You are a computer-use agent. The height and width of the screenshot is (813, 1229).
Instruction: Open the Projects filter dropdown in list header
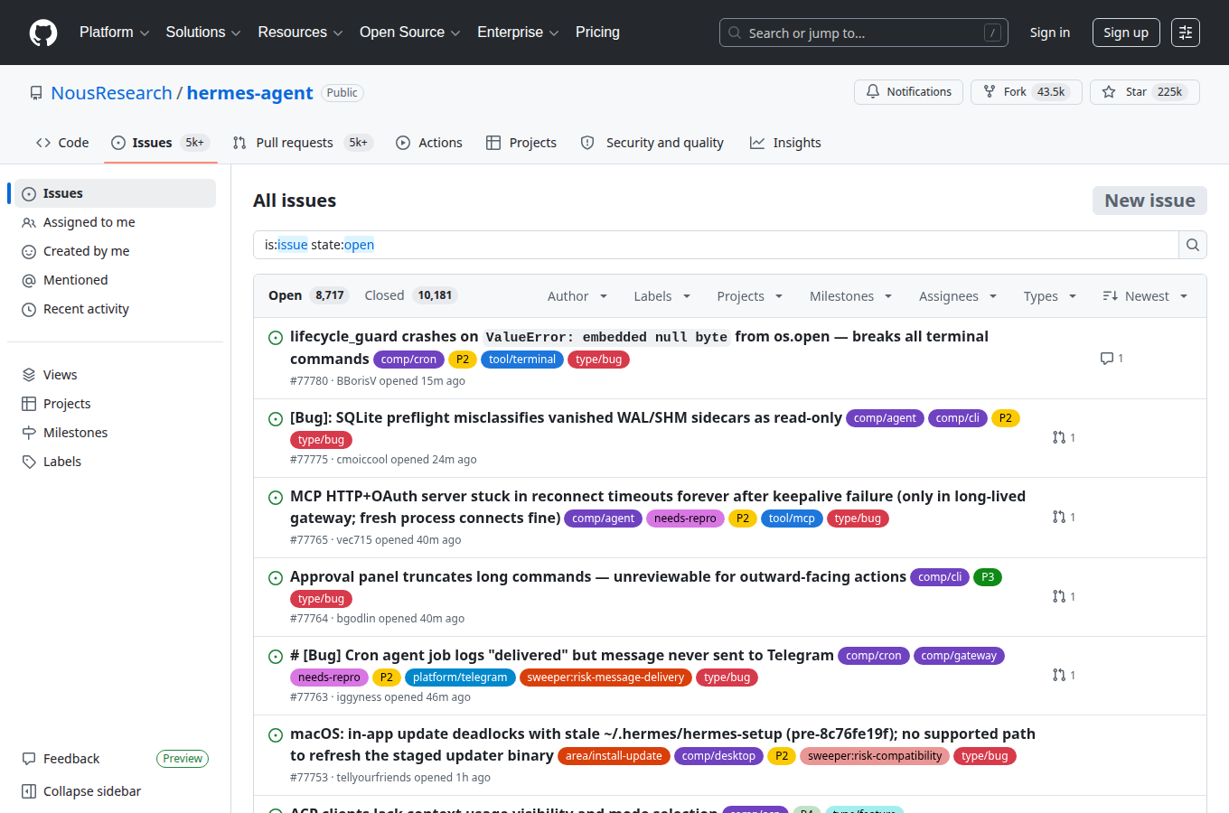750,296
